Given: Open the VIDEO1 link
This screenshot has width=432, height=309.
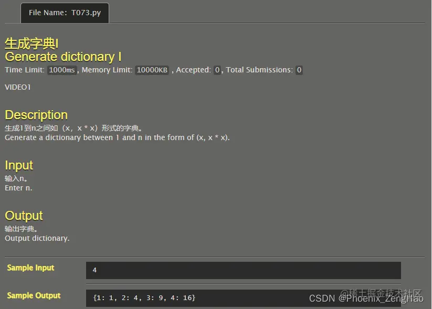Looking at the screenshot, I should point(18,87).
